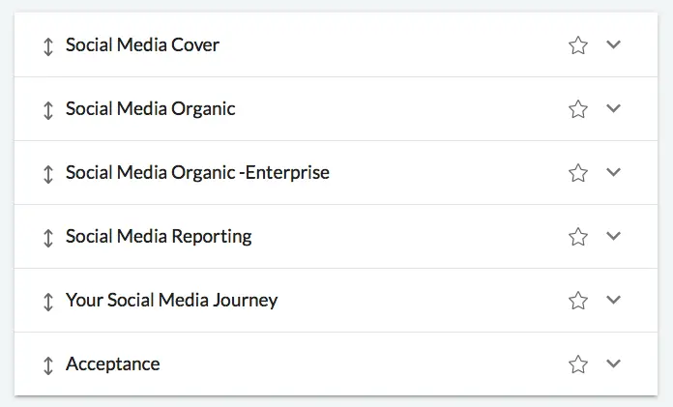Favorite the Social Media Cover star
This screenshot has width=673, height=407.
(578, 44)
